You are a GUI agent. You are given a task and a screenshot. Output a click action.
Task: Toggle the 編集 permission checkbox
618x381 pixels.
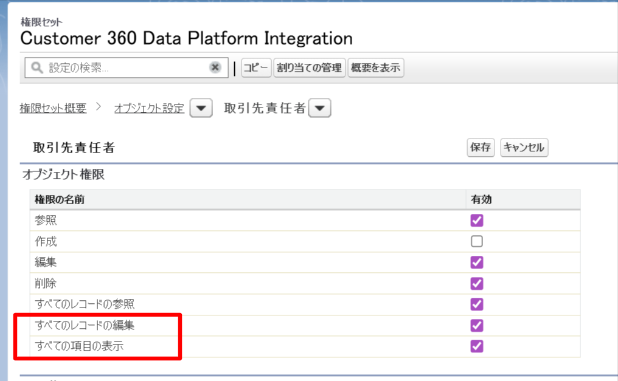point(476,262)
